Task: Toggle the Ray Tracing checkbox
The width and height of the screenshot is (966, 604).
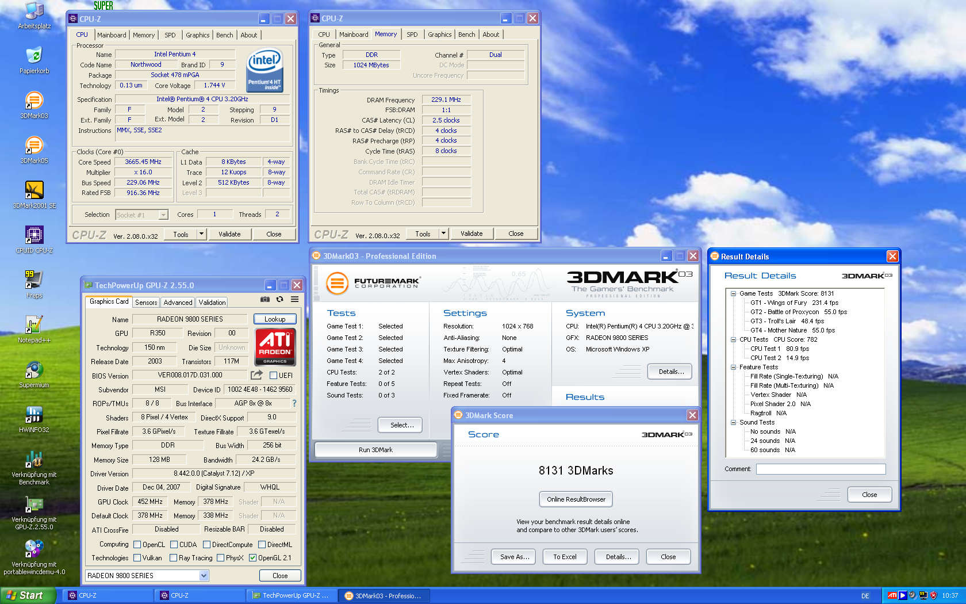Action: click(174, 558)
